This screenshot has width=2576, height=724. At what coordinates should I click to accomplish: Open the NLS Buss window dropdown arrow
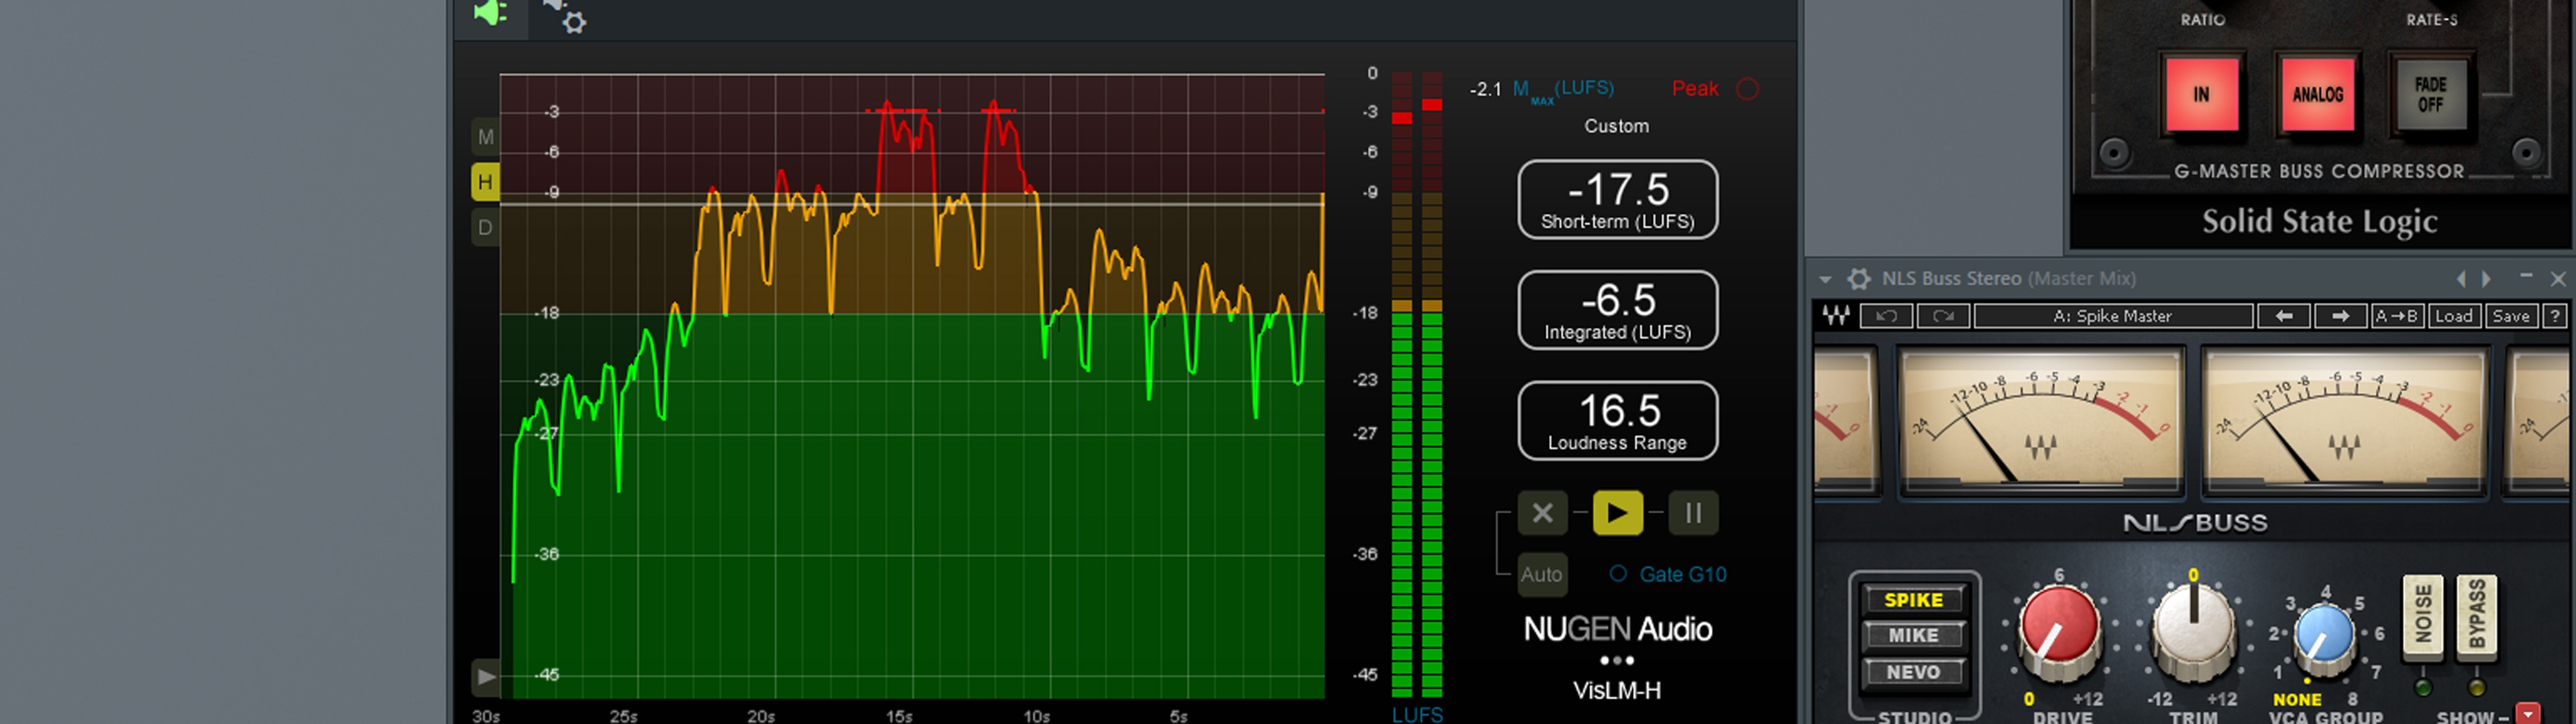(1825, 280)
